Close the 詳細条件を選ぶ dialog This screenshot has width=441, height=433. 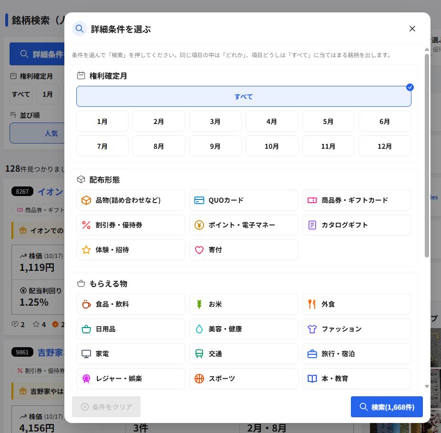pos(412,29)
